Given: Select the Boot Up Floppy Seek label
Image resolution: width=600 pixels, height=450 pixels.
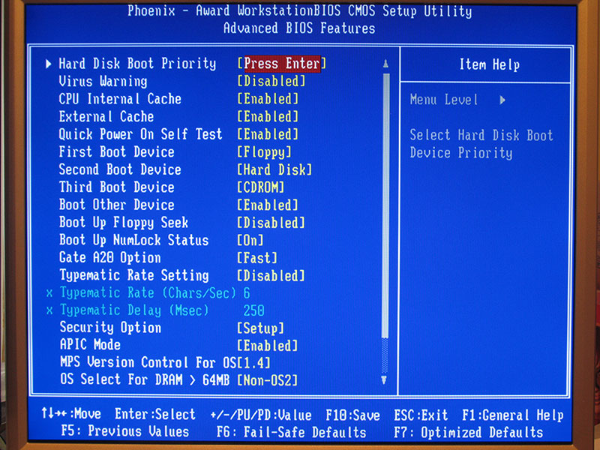Looking at the screenshot, I should pos(124,223).
